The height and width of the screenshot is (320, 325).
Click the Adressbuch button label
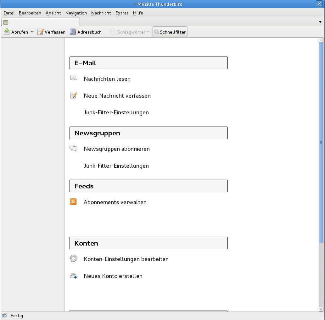[90, 32]
